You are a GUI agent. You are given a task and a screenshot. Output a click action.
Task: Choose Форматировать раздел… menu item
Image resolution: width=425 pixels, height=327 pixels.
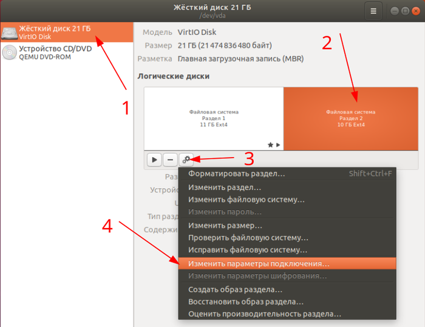pyautogui.click(x=237, y=174)
